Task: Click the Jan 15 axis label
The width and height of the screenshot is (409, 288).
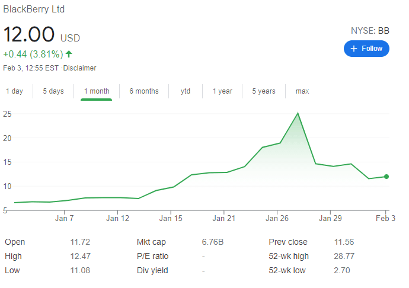Action: [171, 219]
